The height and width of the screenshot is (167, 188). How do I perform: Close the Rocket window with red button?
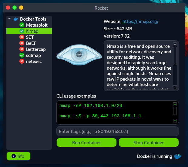tap(8, 8)
